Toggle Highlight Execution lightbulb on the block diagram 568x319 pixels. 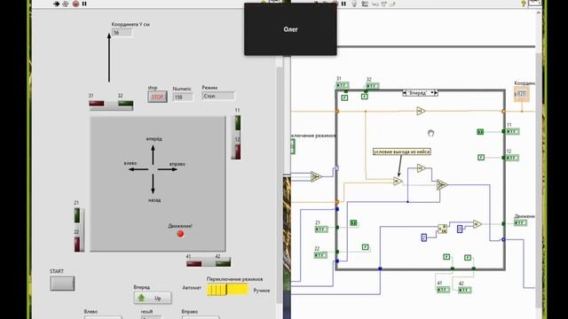(354, 4)
